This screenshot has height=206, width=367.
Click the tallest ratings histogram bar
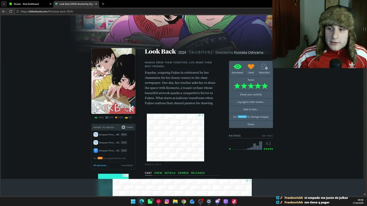click(x=261, y=146)
